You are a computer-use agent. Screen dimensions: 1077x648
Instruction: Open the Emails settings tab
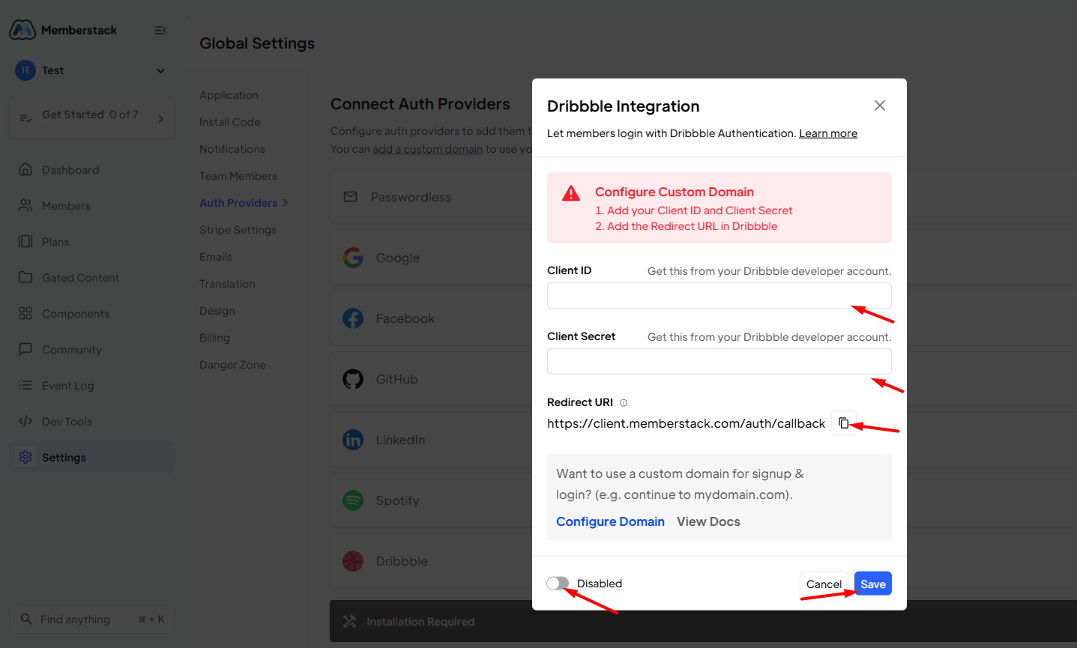point(216,257)
